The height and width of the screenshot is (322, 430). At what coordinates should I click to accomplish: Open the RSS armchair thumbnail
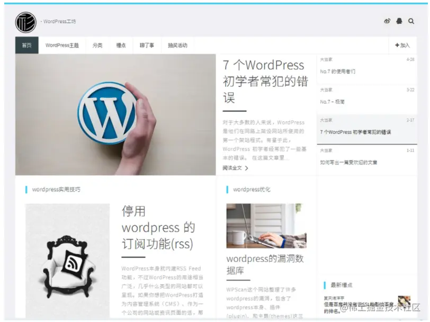tap(67, 261)
